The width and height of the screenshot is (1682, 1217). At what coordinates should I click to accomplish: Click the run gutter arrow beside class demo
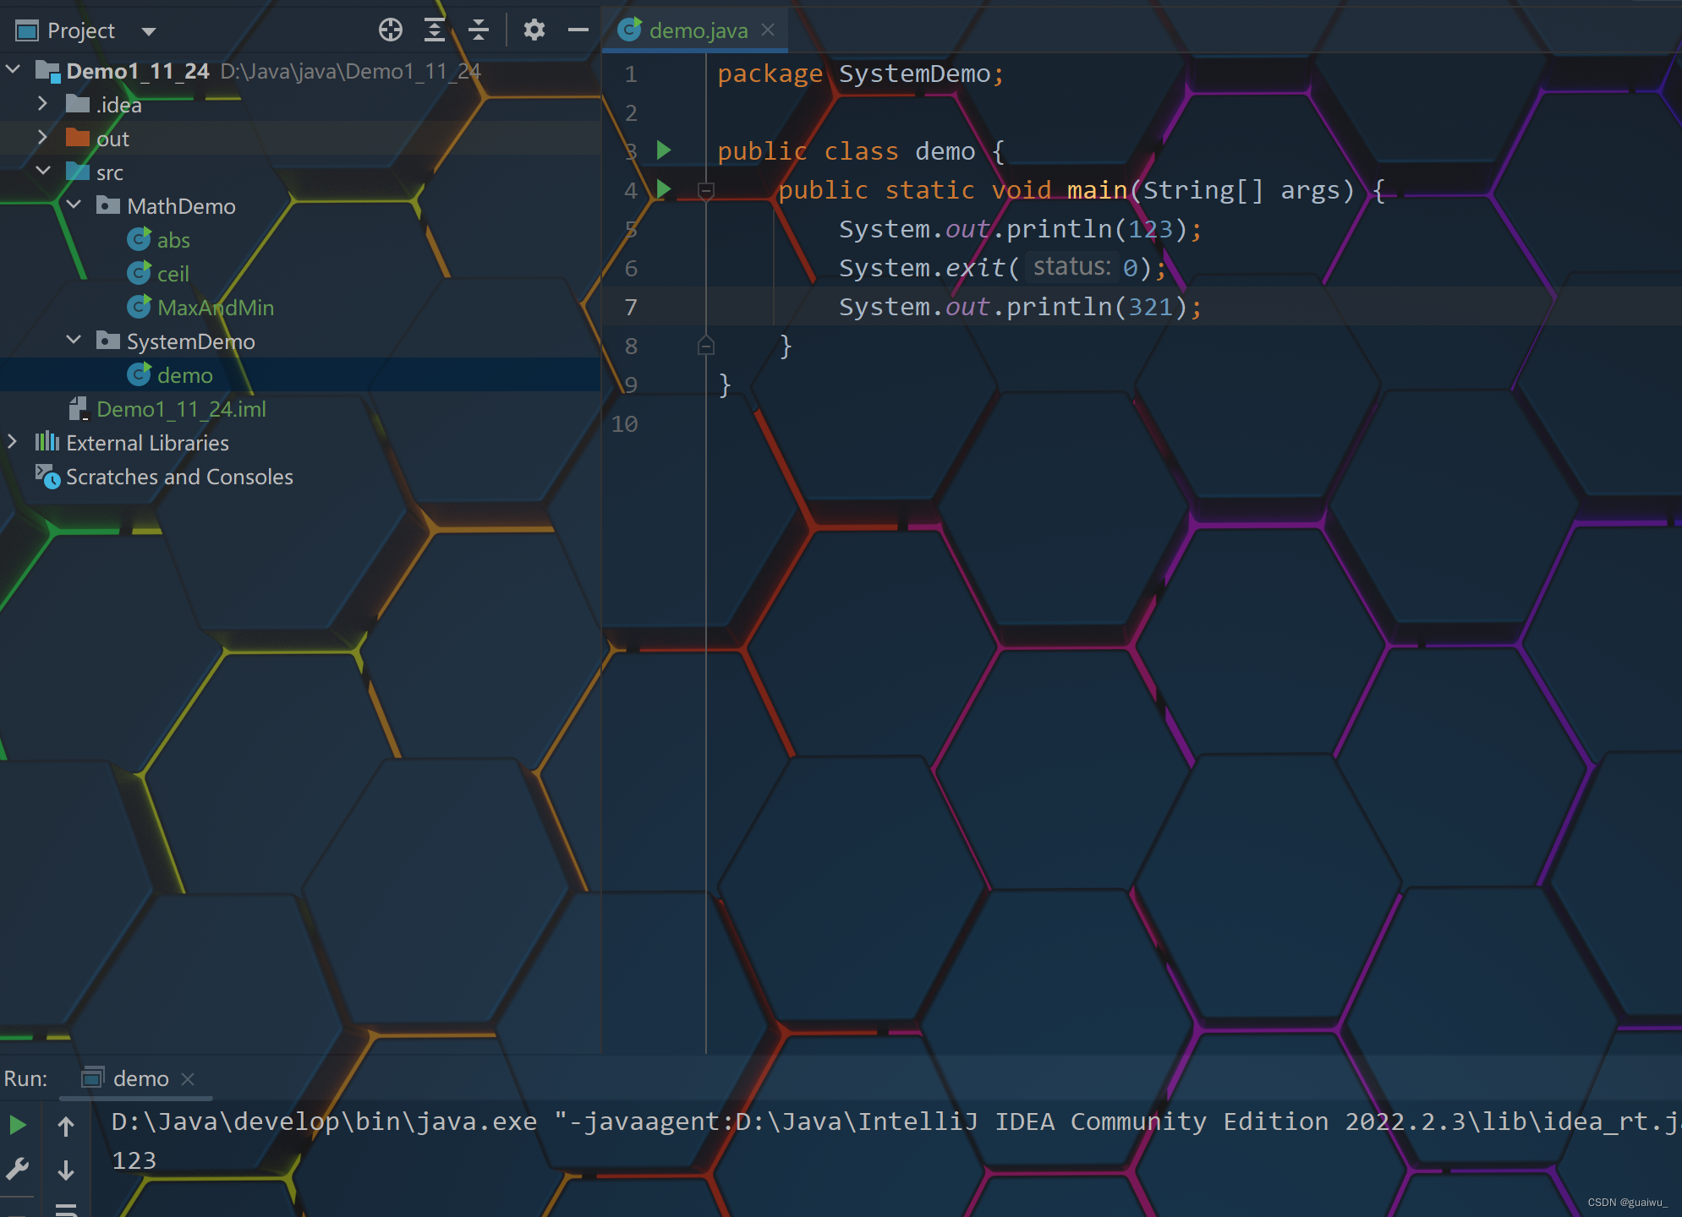tap(664, 150)
